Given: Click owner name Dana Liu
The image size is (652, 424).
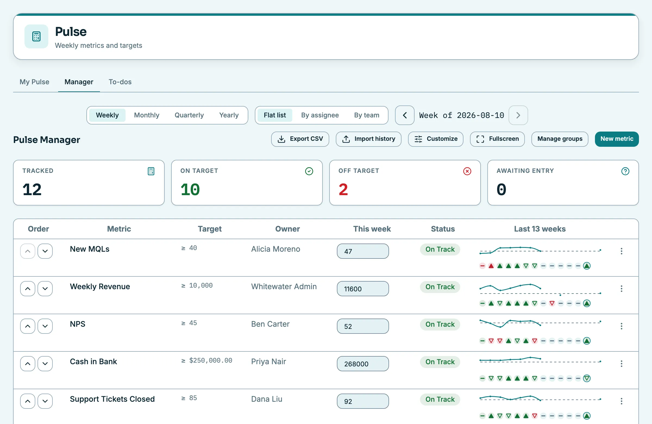Looking at the screenshot, I should pos(266,399).
